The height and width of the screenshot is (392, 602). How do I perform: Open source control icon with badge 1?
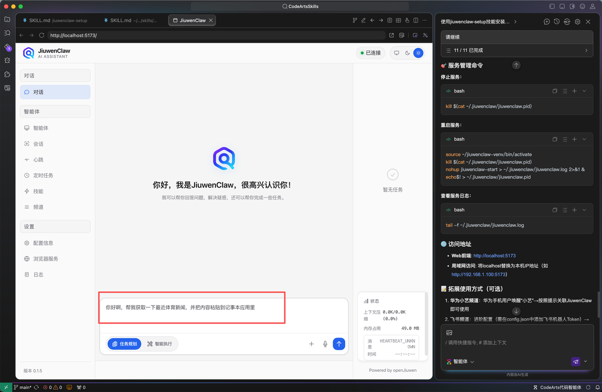coord(7,47)
